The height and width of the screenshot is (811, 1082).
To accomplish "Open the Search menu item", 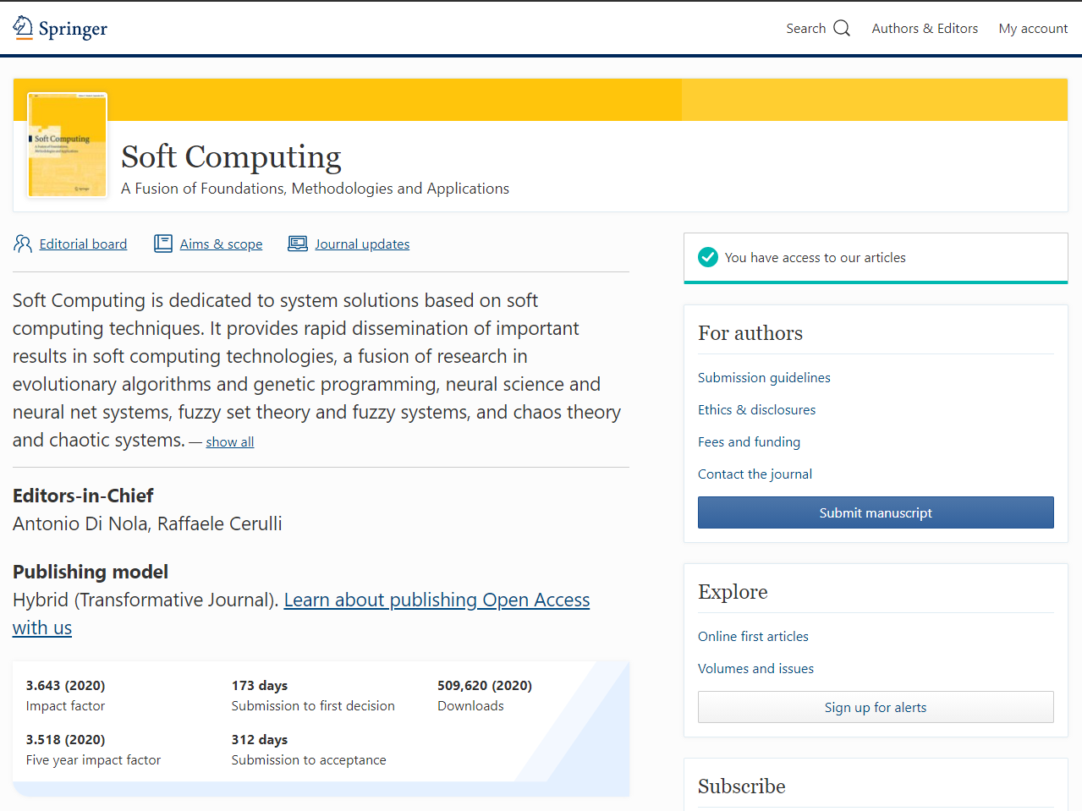I will tap(818, 29).
